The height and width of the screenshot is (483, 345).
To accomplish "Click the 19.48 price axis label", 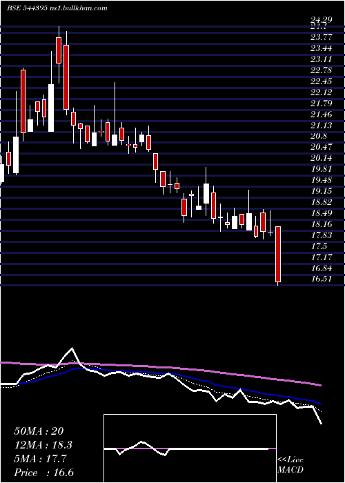I will pos(322,180).
